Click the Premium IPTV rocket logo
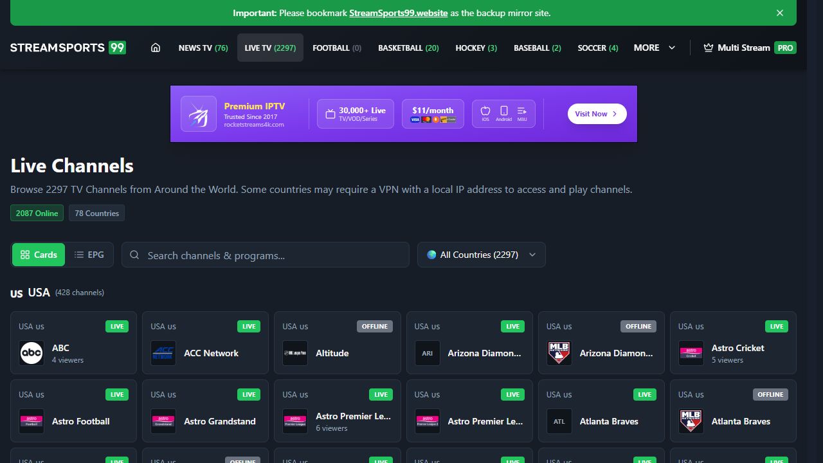This screenshot has height=463, width=823. (199, 114)
